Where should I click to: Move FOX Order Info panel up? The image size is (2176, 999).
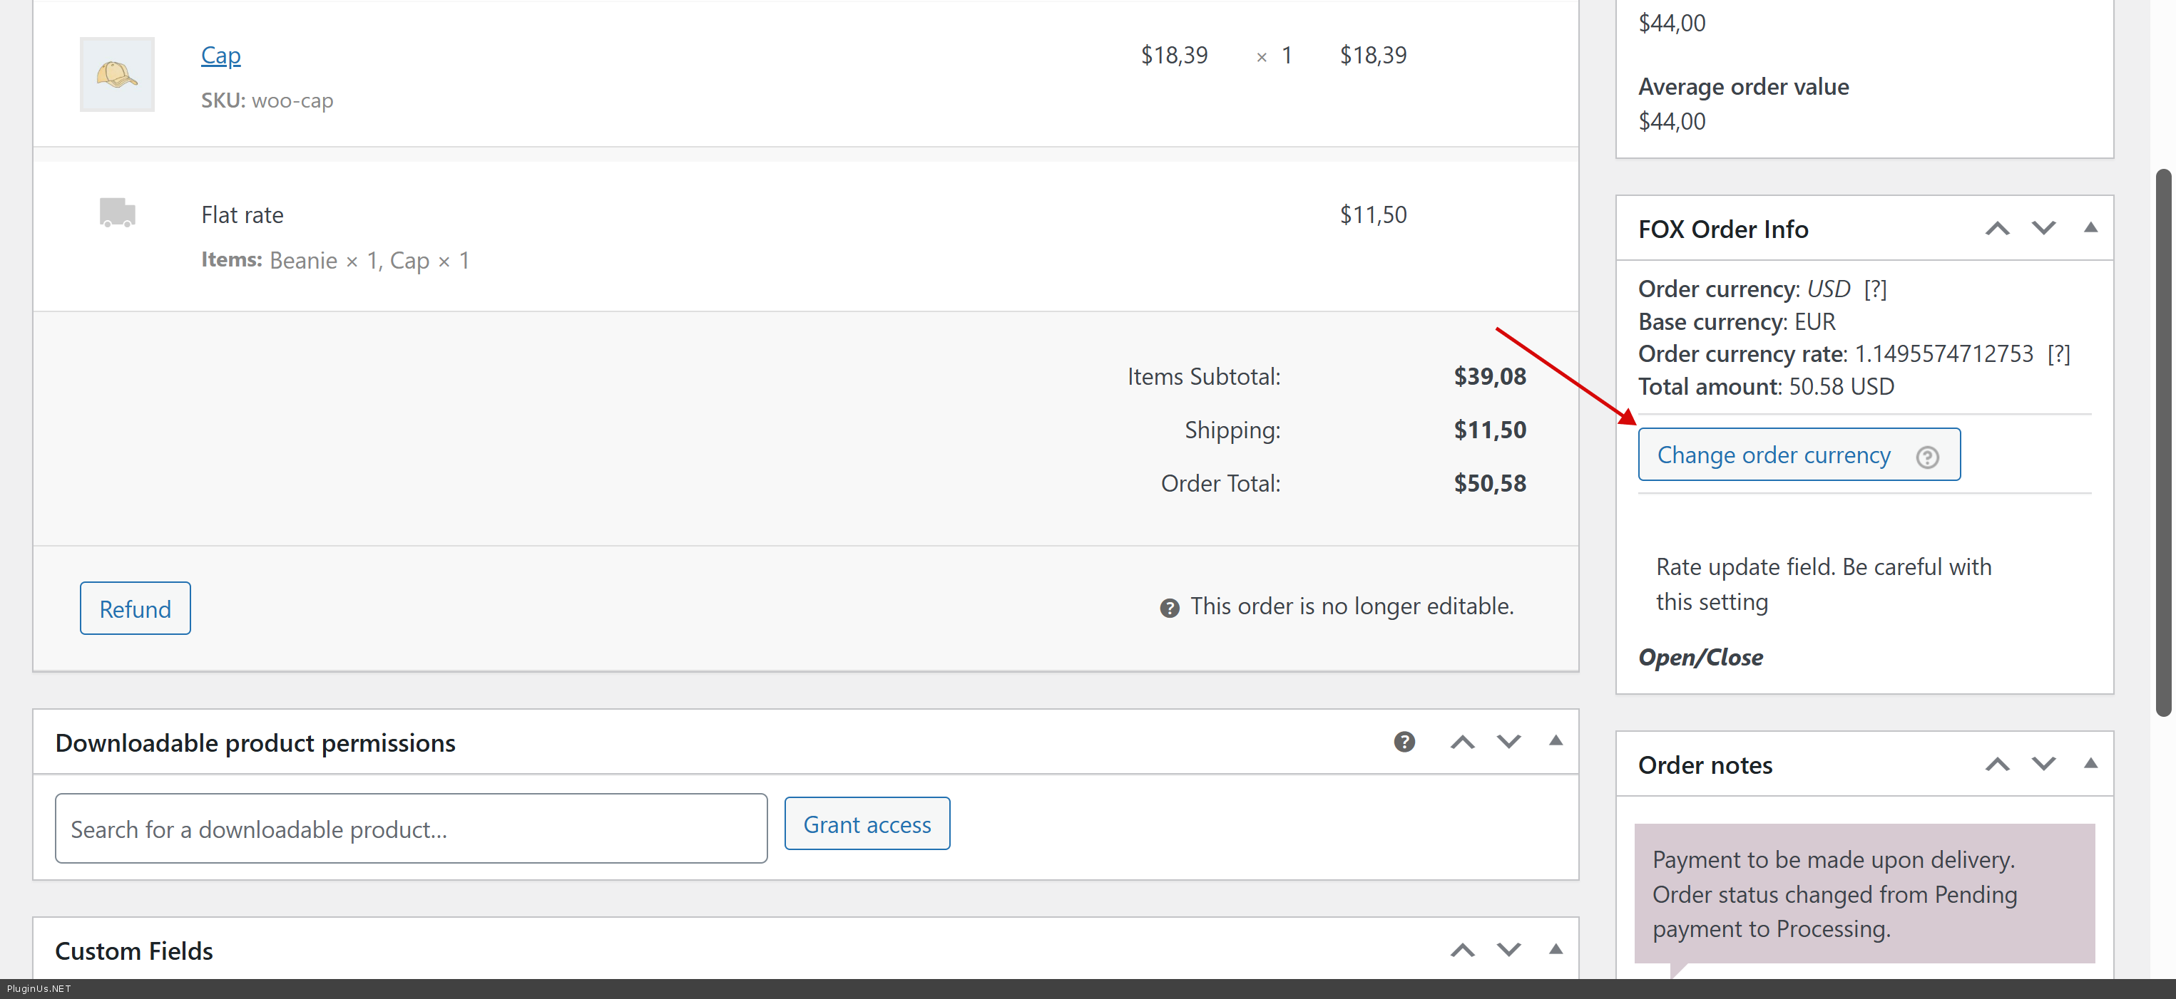click(x=1997, y=229)
